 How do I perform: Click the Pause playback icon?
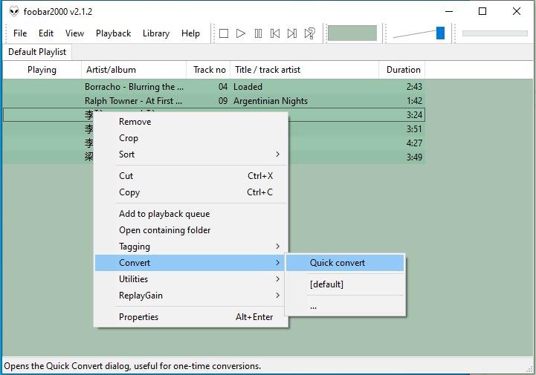pyautogui.click(x=258, y=33)
